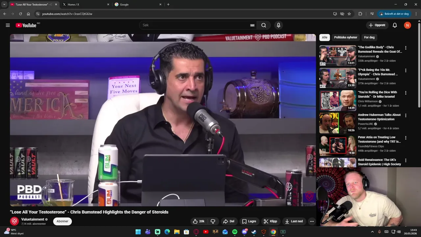Open Valuetainment channel avatar

[x=14, y=221]
